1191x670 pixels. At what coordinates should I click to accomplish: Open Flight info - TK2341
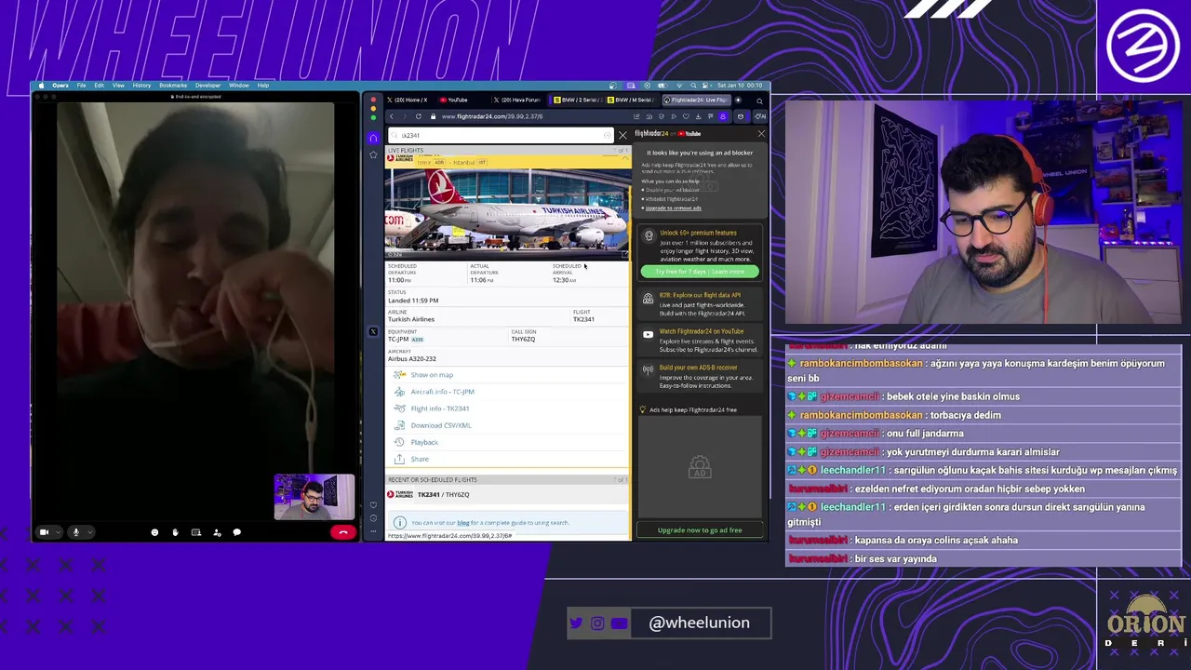pyautogui.click(x=439, y=409)
